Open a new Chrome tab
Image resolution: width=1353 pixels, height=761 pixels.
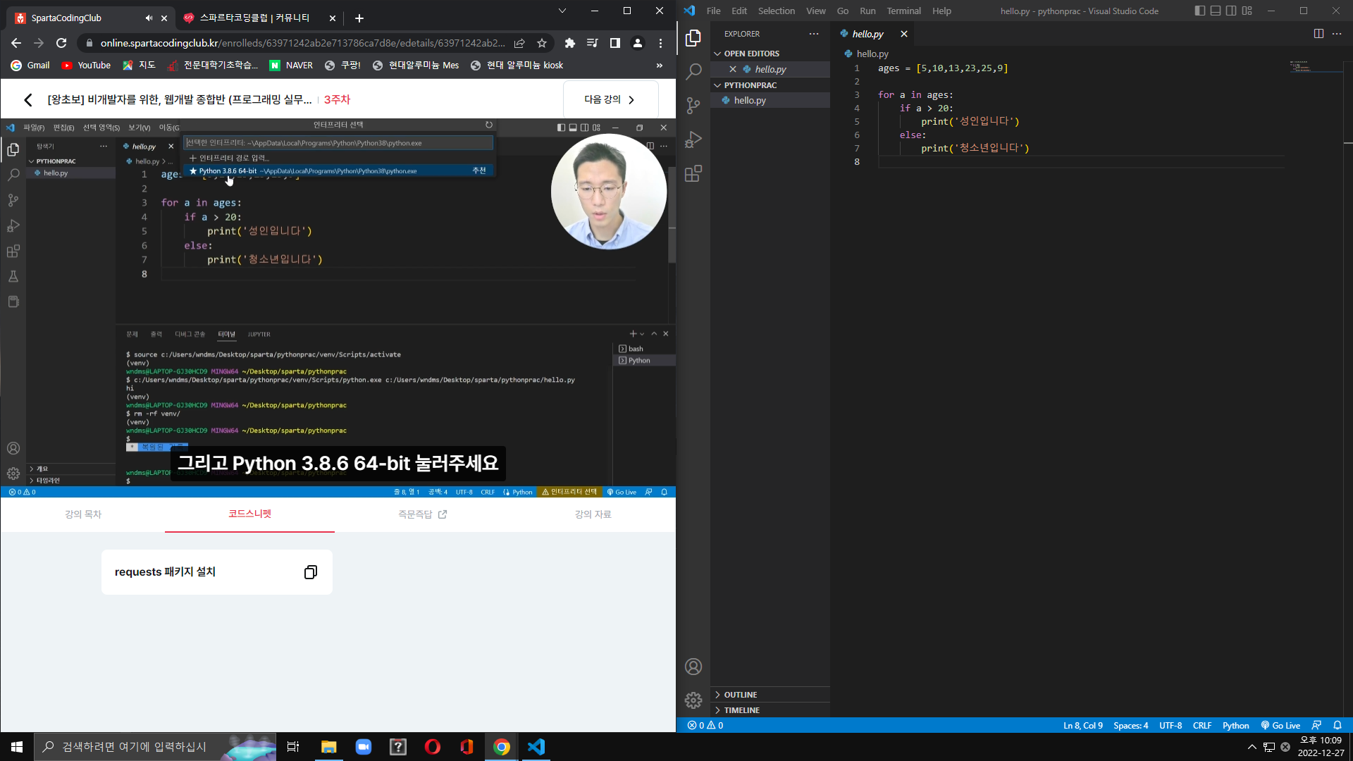(x=359, y=18)
